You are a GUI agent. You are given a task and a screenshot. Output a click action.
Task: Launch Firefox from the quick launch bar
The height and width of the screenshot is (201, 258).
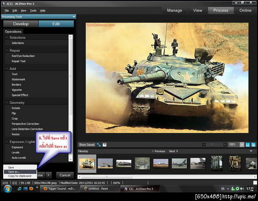(31, 189)
